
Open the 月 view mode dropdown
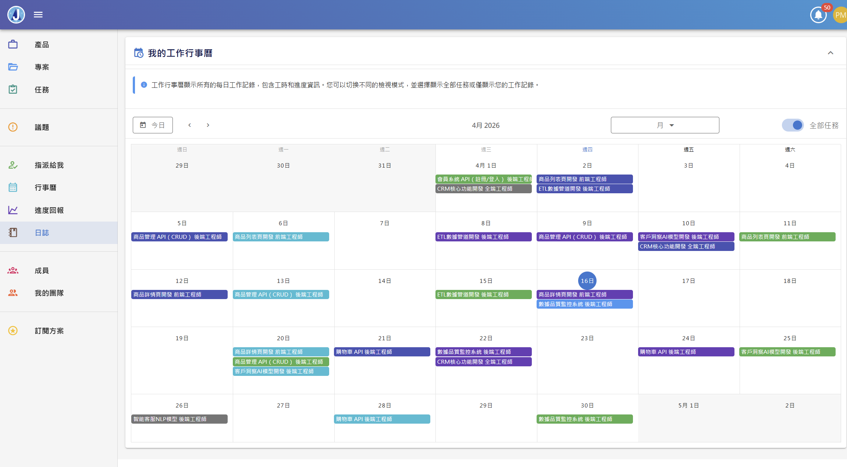(665, 125)
